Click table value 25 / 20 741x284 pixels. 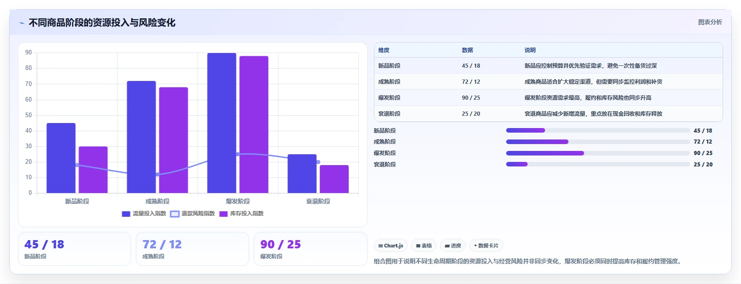[471, 114]
